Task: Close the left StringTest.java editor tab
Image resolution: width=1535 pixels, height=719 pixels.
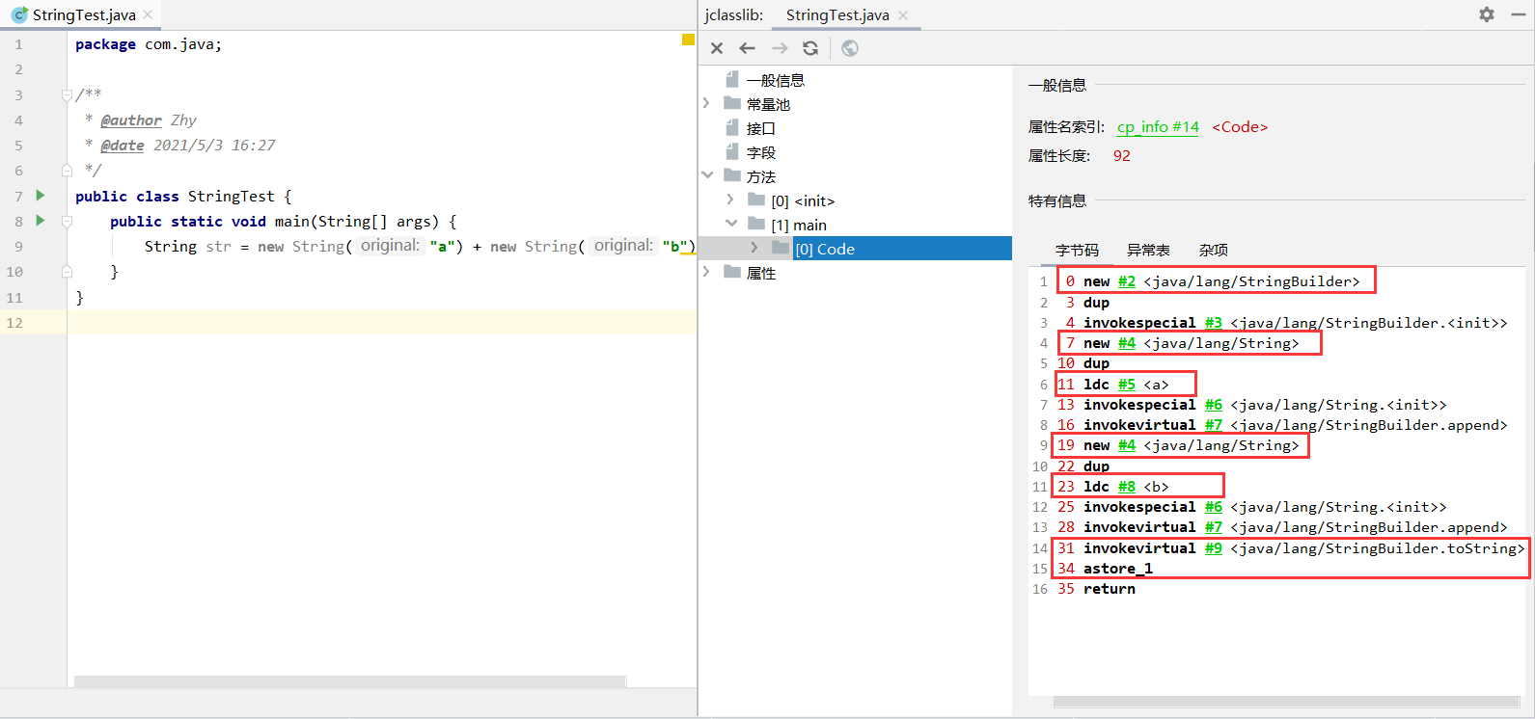Action: pos(148,14)
